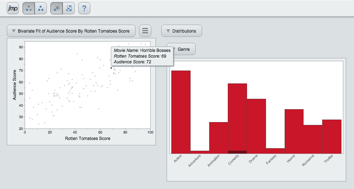The image size is (354, 189).
Task: Click 'Movie Name: Horrible Bosses' in tooltip
Action: 142,50
